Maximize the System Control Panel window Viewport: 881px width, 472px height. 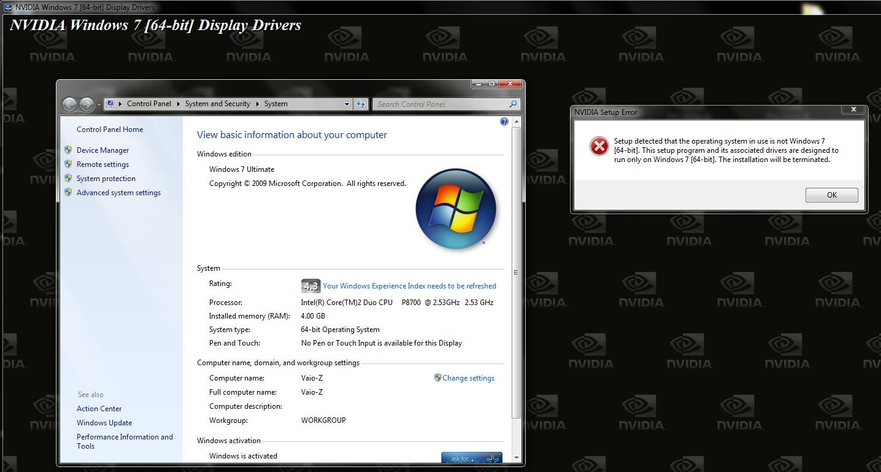[x=492, y=83]
